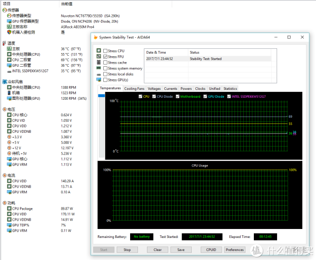Viewport: 316px width, 260px height.
Task: Click the GPU 传感器类型 monitor icon
Action: pos(9,21)
